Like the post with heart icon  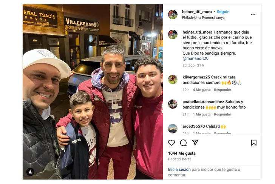[171, 143]
